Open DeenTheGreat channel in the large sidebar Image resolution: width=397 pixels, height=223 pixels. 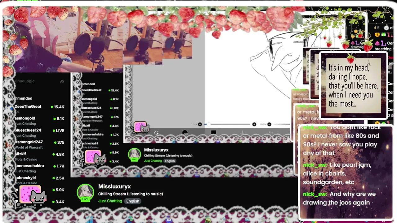pyautogui.click(x=28, y=107)
